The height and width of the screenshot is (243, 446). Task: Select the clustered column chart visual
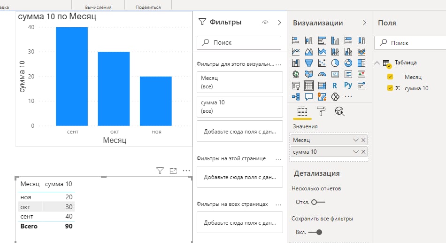point(335,40)
